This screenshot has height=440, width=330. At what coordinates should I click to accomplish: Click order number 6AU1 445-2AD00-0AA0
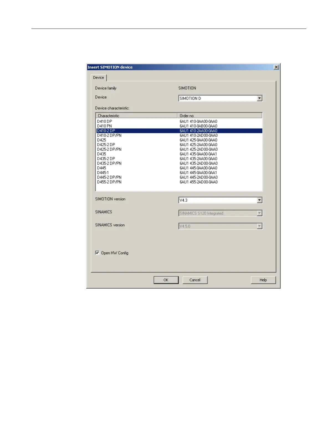pyautogui.click(x=198, y=177)
